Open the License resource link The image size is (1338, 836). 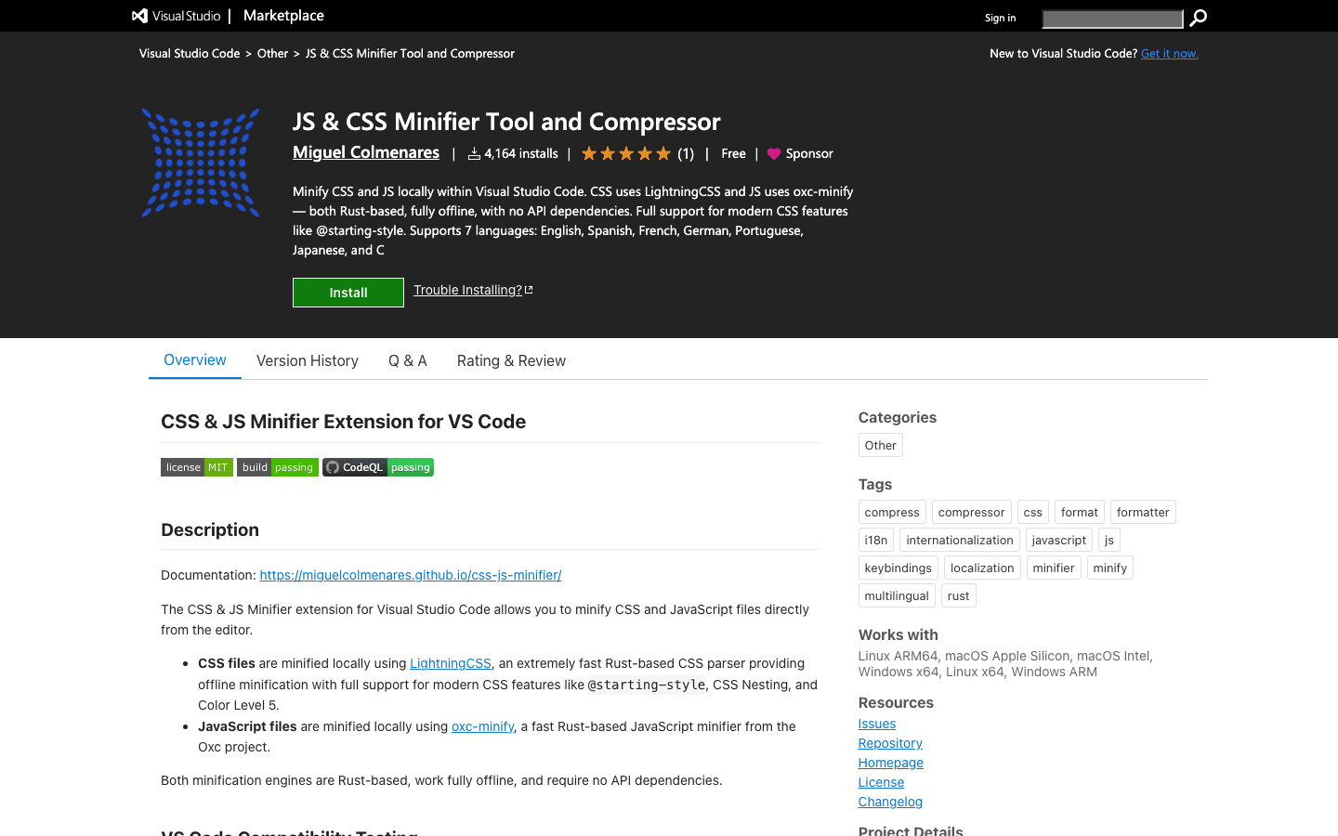881,782
